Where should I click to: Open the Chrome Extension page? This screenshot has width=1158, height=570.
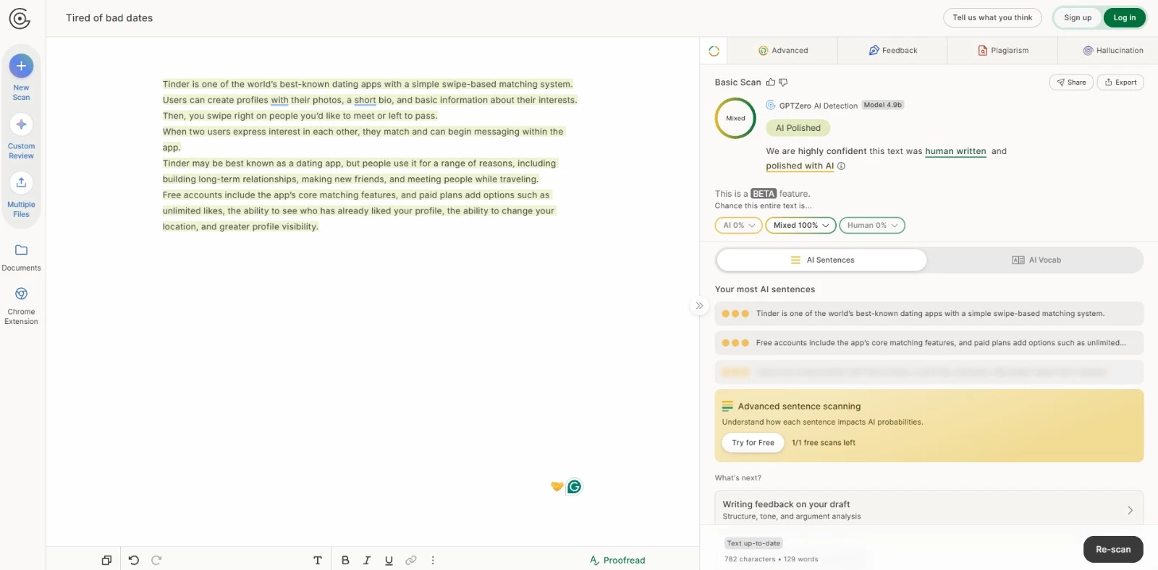pyautogui.click(x=21, y=306)
